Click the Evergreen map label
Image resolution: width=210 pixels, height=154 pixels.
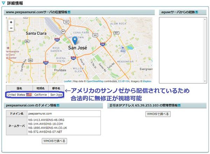(146, 69)
